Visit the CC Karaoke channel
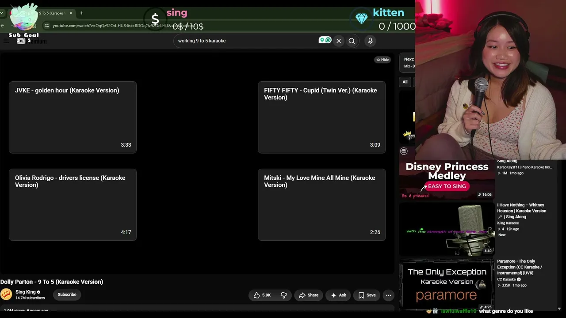Viewport: 566px width, 318px height. pos(506,279)
